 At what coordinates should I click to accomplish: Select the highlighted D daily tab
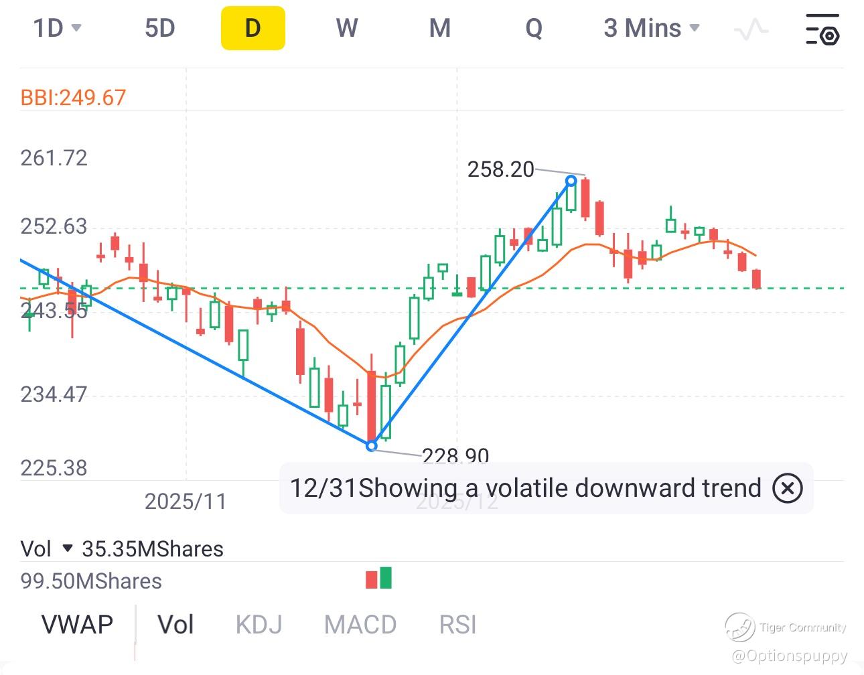[253, 28]
